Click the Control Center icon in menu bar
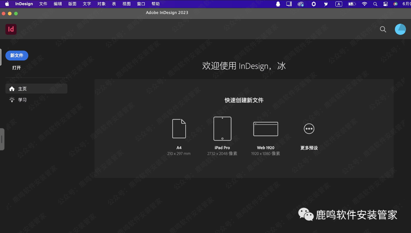This screenshot has width=411, height=233. pyautogui.click(x=385, y=4)
